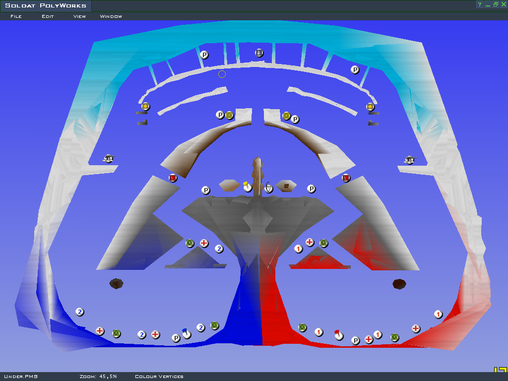Click the restore window button in title bar
The height and width of the screenshot is (381, 508).
coord(495,4)
